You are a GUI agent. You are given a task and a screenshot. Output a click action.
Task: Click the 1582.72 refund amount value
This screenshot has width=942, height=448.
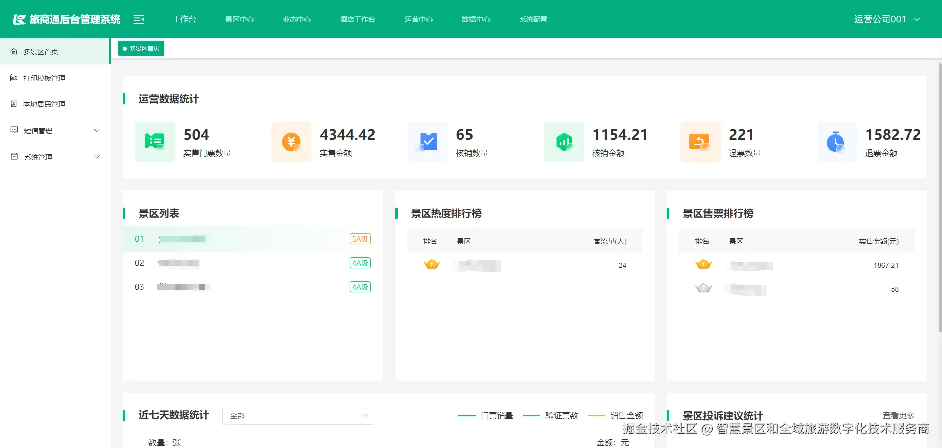click(893, 135)
